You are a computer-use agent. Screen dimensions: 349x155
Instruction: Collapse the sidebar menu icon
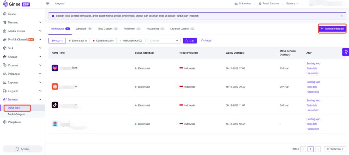(47, 3)
